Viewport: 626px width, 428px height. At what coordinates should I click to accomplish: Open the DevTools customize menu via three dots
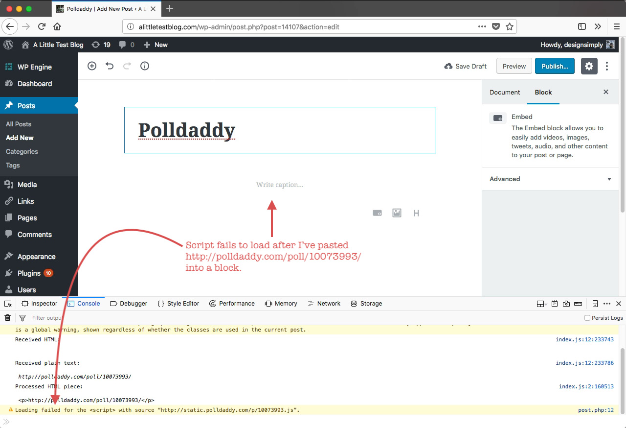point(606,303)
